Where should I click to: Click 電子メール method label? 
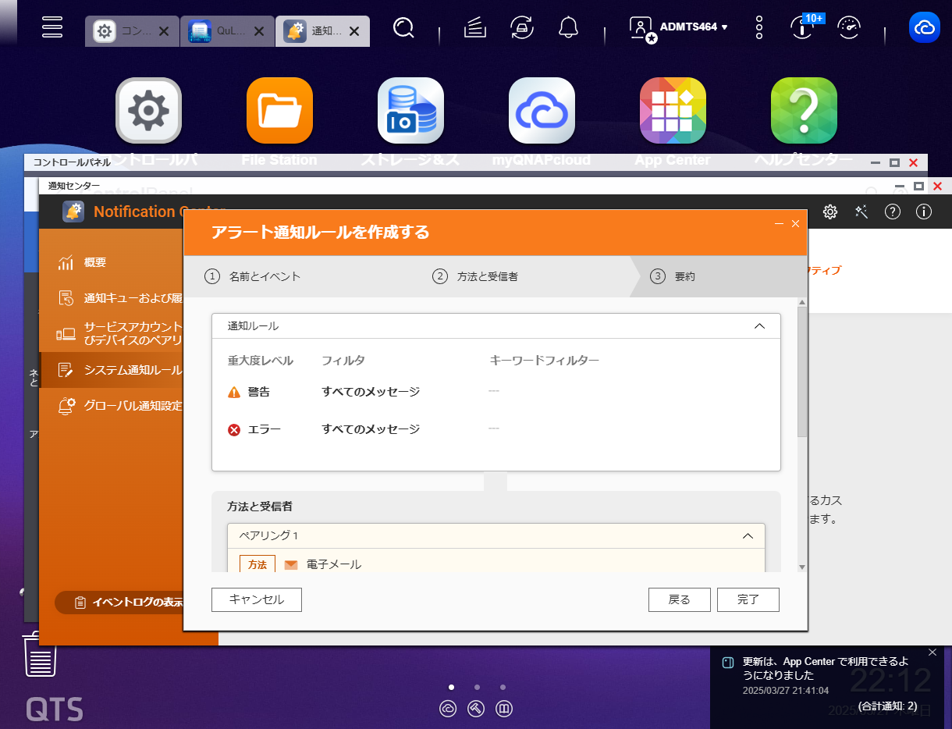pos(334,564)
